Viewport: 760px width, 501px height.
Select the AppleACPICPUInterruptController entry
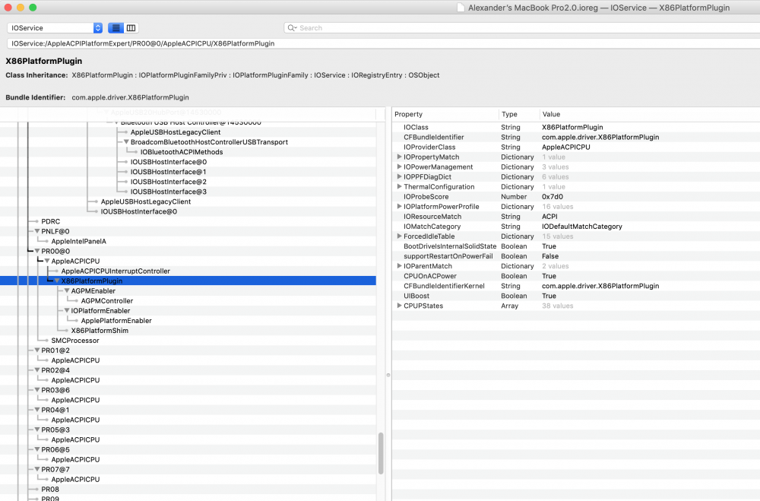tap(116, 271)
